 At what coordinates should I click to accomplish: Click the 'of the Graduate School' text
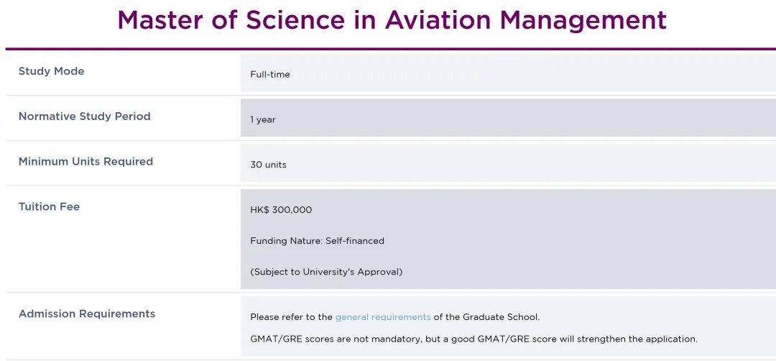click(x=486, y=317)
